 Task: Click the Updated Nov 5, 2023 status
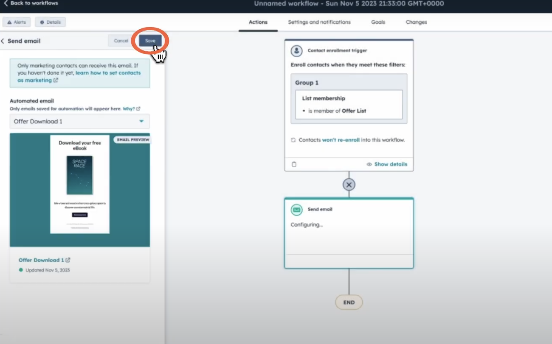44,270
